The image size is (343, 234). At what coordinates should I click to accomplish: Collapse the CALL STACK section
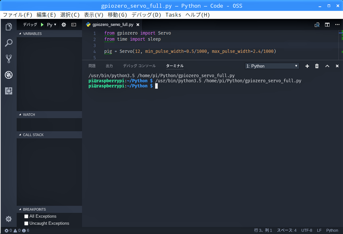click(33, 135)
